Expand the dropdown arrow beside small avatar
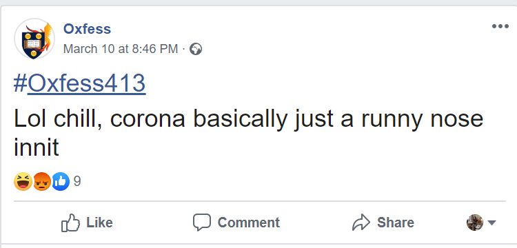The width and height of the screenshot is (517, 248). (491, 223)
